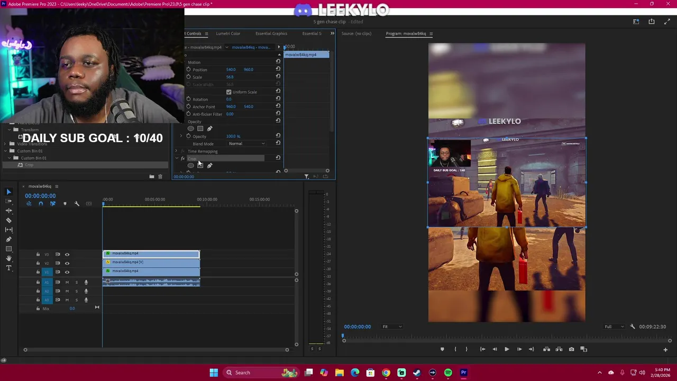Select the Hand tool
The height and width of the screenshot is (381, 677).
coord(8,258)
